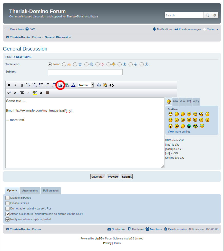Image resolution: width=224 pixels, height=251 pixels.
Task: Insert image BBCode using the picture icon
Action: (60, 85)
